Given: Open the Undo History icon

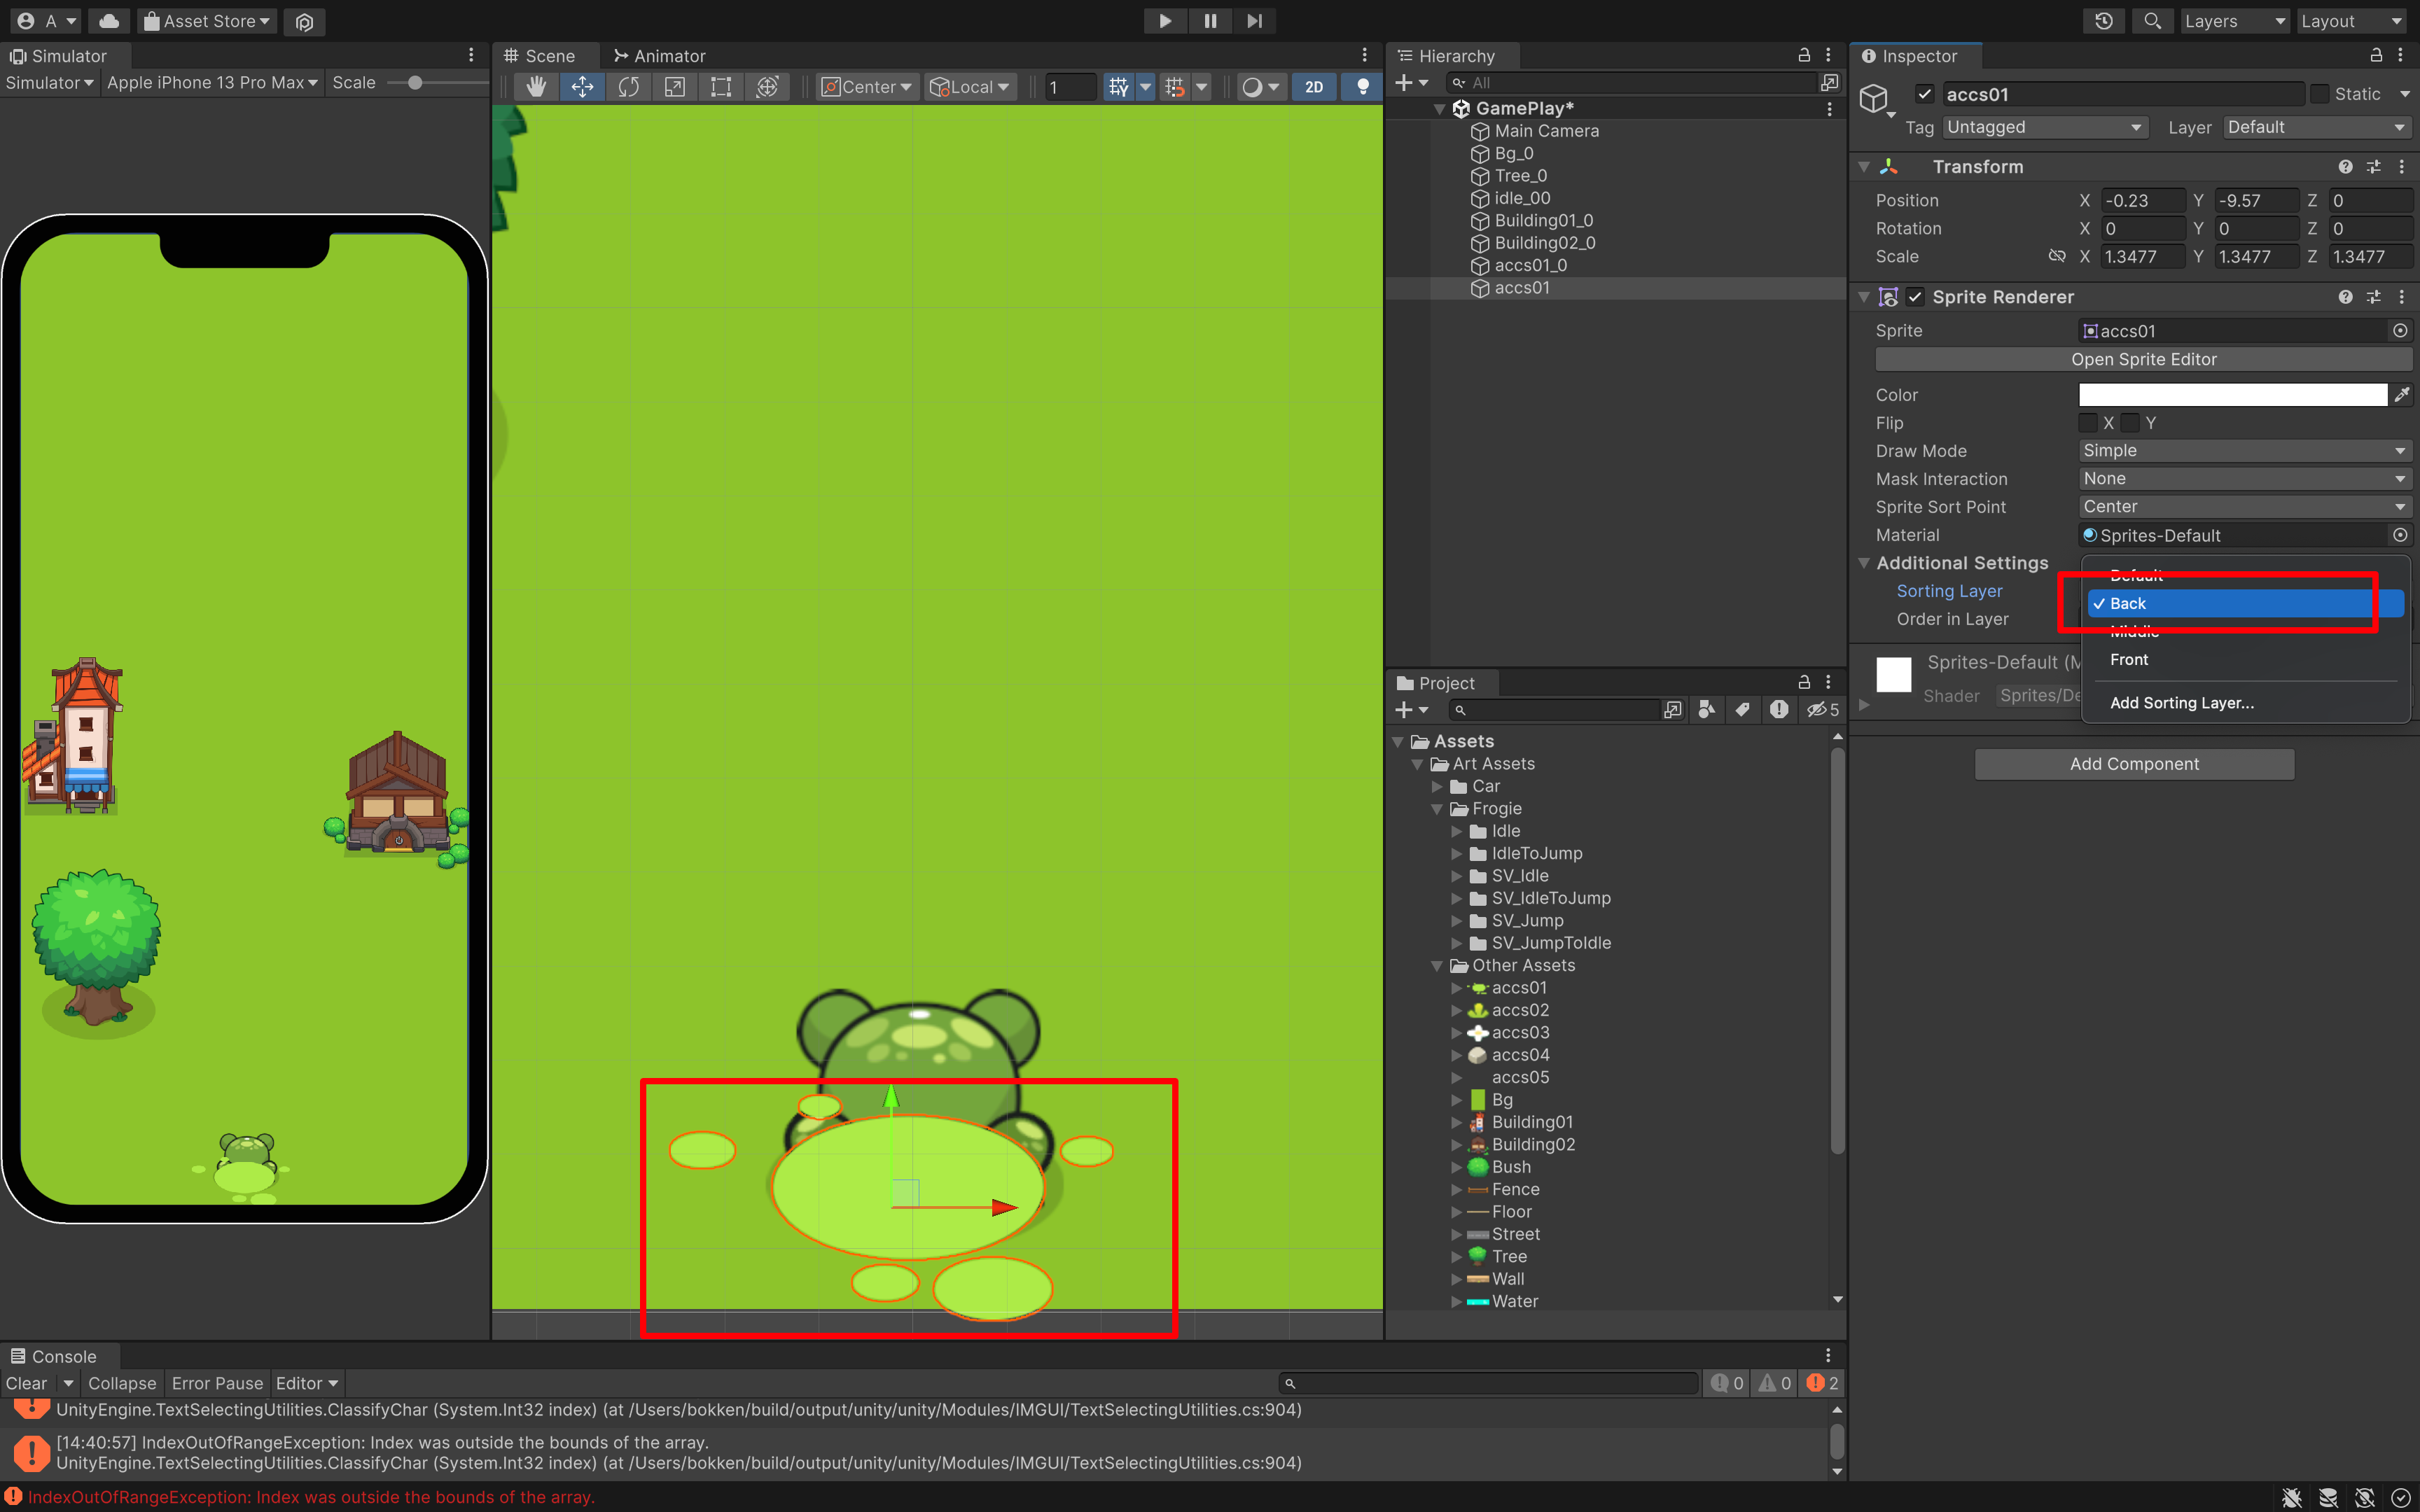Looking at the screenshot, I should [x=2104, y=21].
